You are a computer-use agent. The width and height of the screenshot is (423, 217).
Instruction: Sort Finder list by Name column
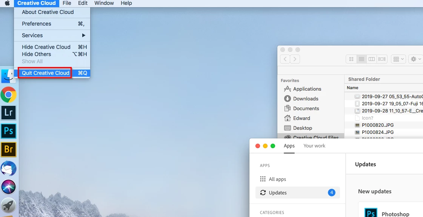352,88
